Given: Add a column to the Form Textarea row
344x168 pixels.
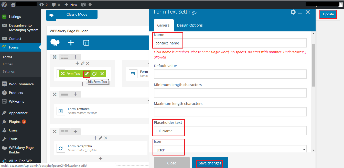Looking at the screenshot, I should [x=76, y=94].
